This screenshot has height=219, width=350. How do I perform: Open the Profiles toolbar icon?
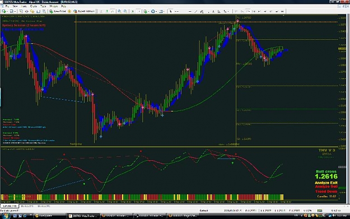12,11
